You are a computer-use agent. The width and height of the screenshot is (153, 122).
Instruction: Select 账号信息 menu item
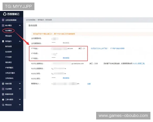click(8, 47)
